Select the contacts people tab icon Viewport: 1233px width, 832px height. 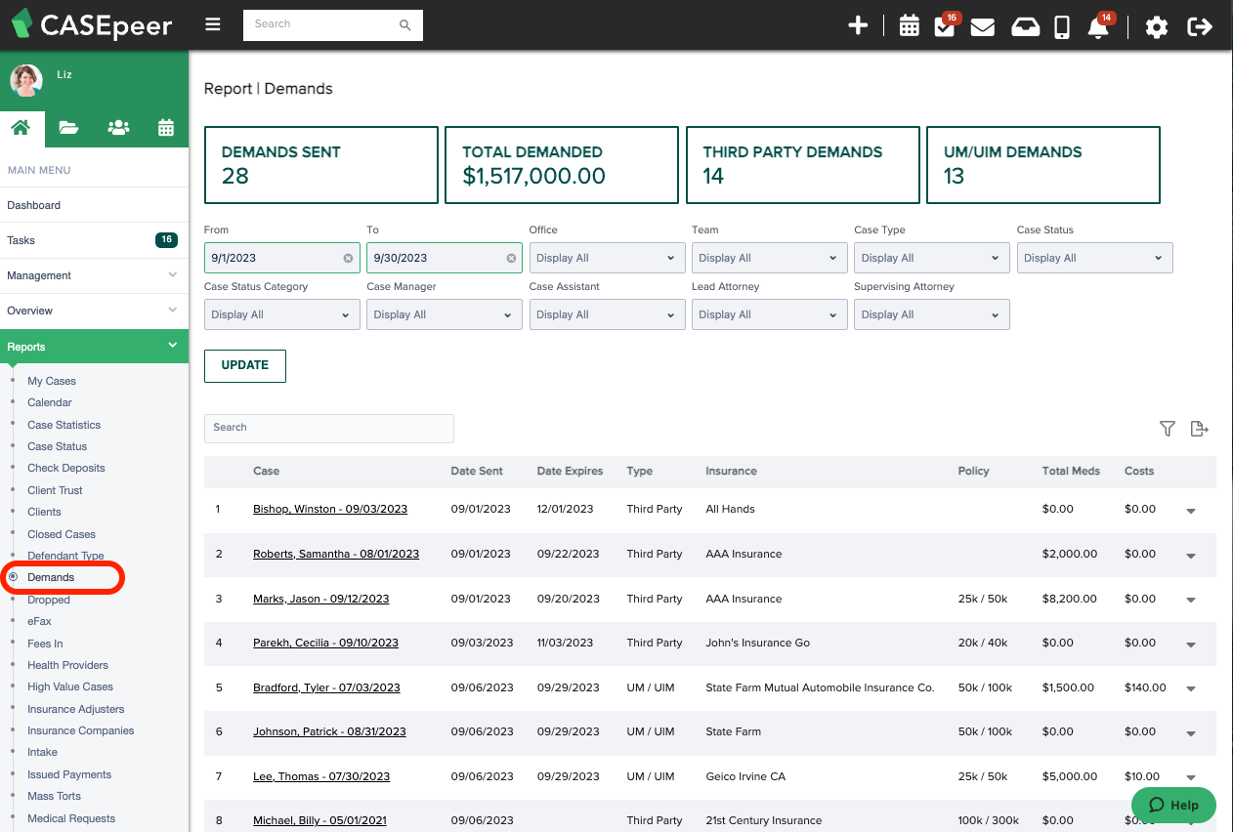point(118,127)
